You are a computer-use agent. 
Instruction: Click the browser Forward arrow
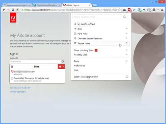coord(9,10)
